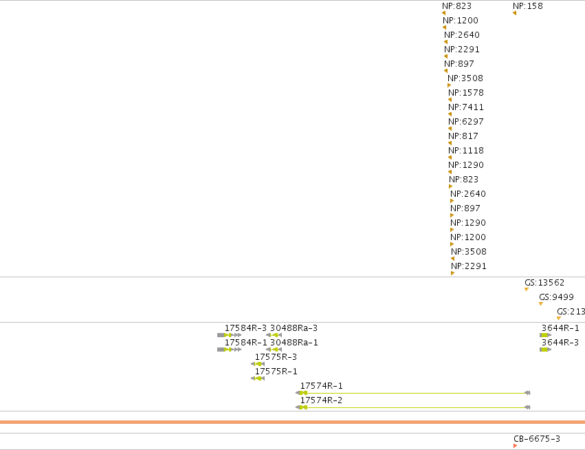Click the 17575R-3 gene model glyph
The width and height of the screenshot is (585, 450).
[258, 364]
